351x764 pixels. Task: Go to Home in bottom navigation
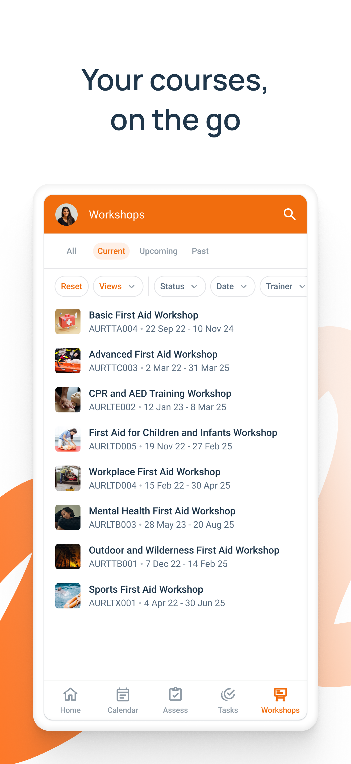pyautogui.click(x=70, y=700)
